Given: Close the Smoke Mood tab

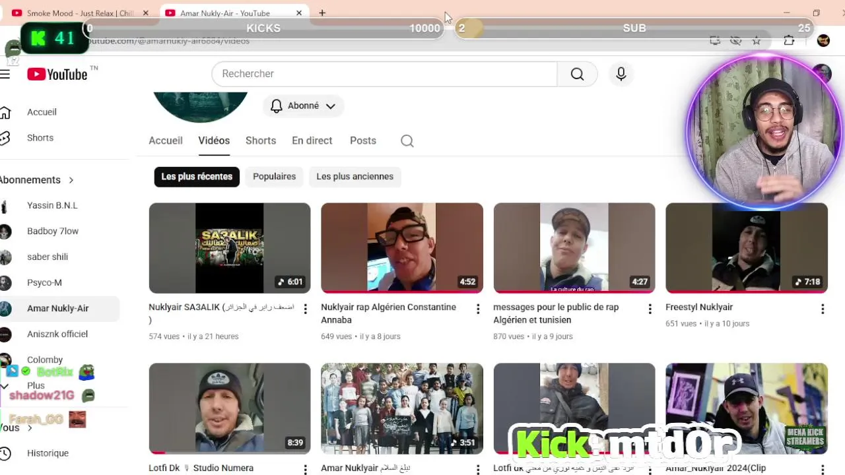Looking at the screenshot, I should [145, 13].
